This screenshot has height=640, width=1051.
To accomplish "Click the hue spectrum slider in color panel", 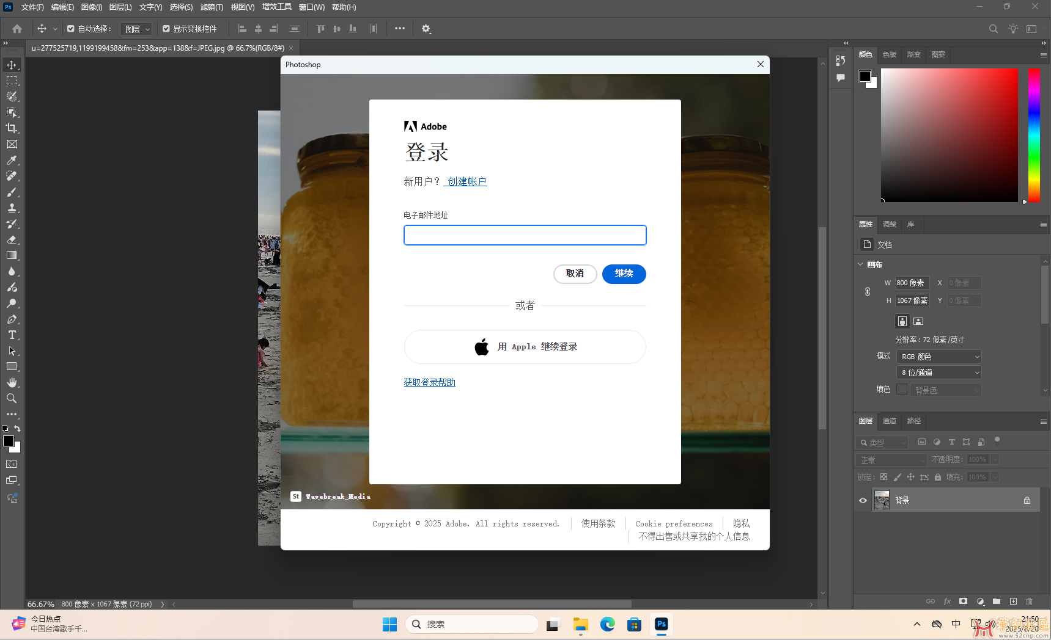I will pos(1034,135).
